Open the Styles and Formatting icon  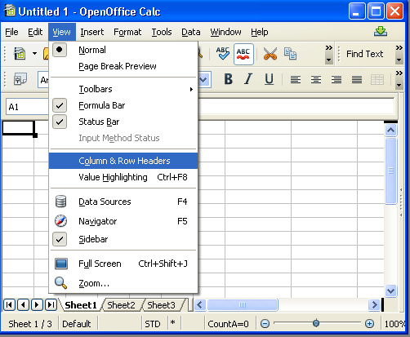coord(20,79)
